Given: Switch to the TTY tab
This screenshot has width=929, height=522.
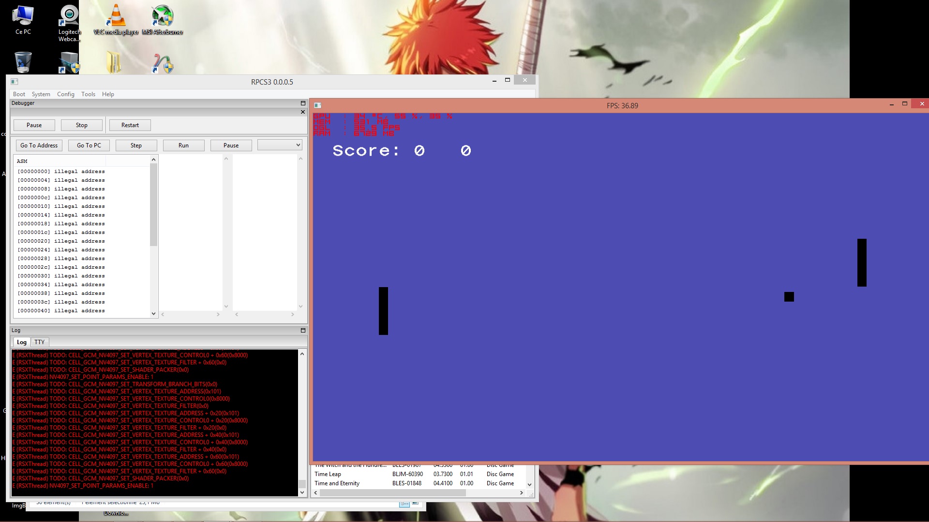Looking at the screenshot, I should pyautogui.click(x=39, y=342).
